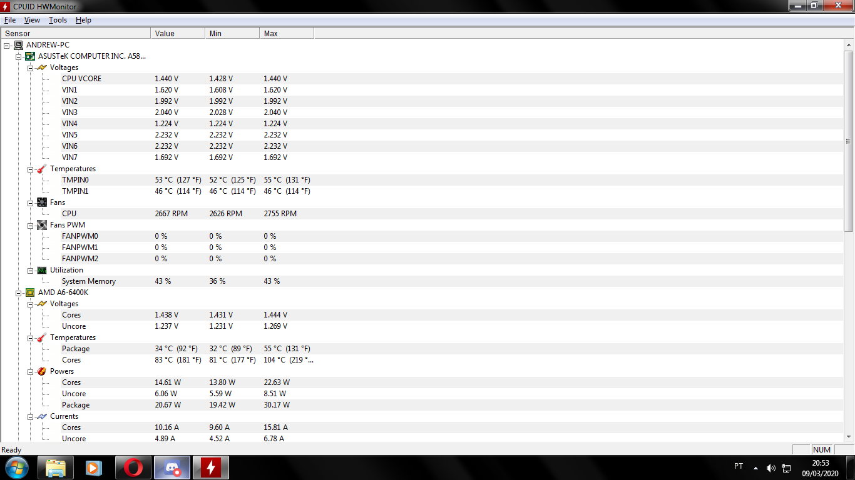Show hidden tray icons arrow
The height and width of the screenshot is (480, 855).
pyautogui.click(x=755, y=467)
